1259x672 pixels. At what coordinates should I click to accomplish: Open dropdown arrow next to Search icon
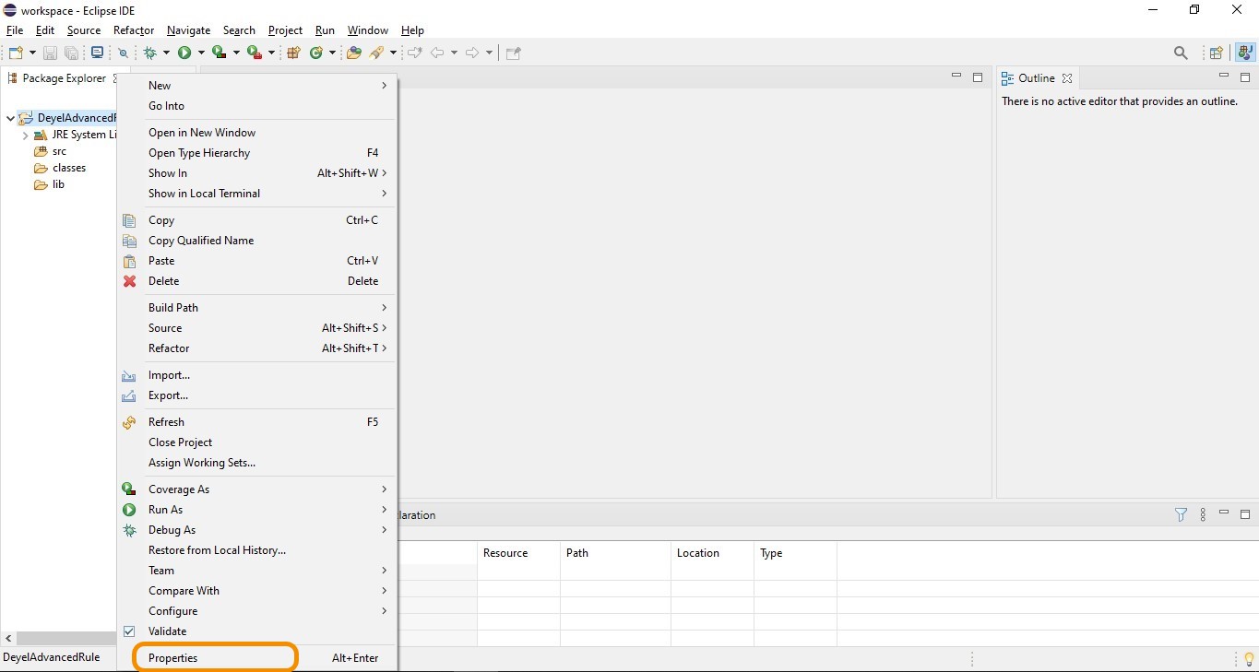393,53
